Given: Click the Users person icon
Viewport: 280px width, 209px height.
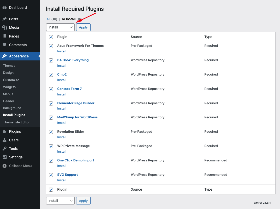Looking at the screenshot, I should point(5,140).
